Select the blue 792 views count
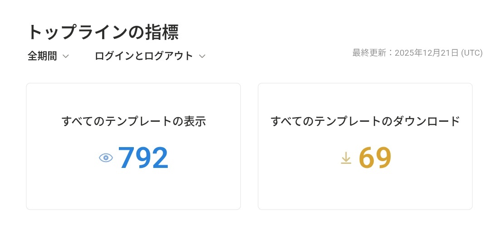The width and height of the screenshot is (490, 234). [143, 158]
